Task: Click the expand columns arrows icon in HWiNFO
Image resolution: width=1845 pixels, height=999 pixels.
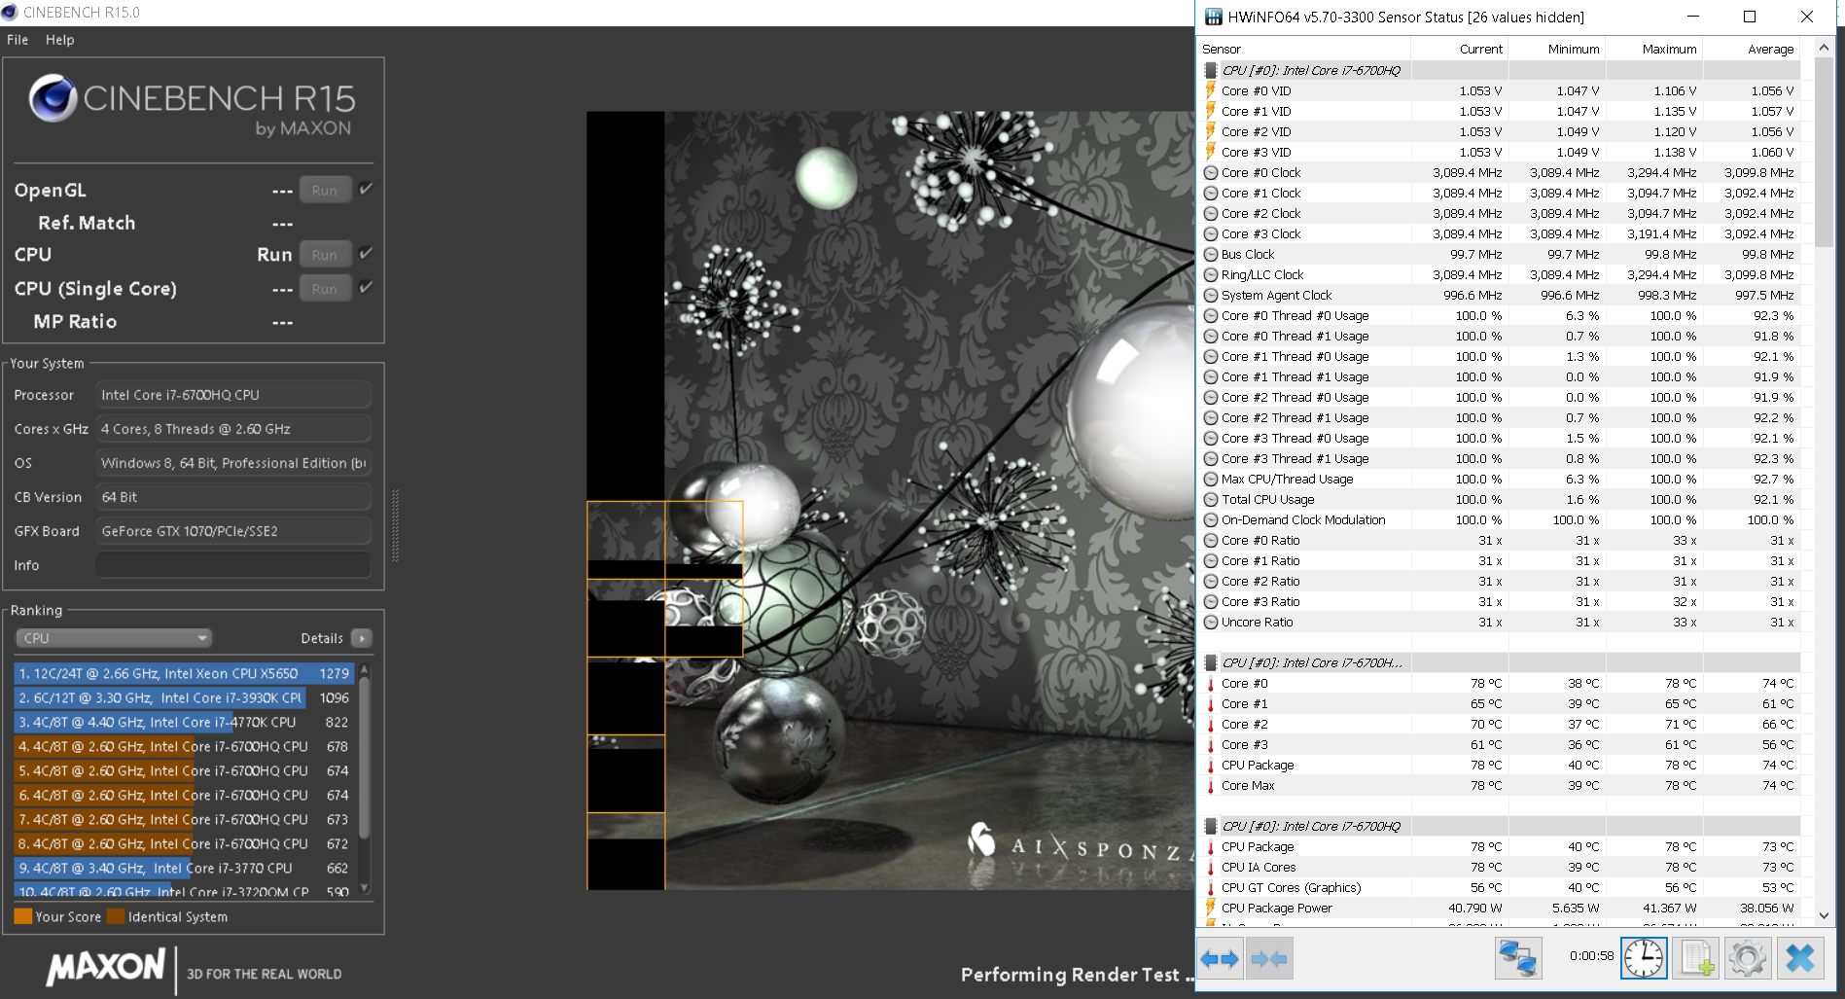Action: [x=1220, y=959]
